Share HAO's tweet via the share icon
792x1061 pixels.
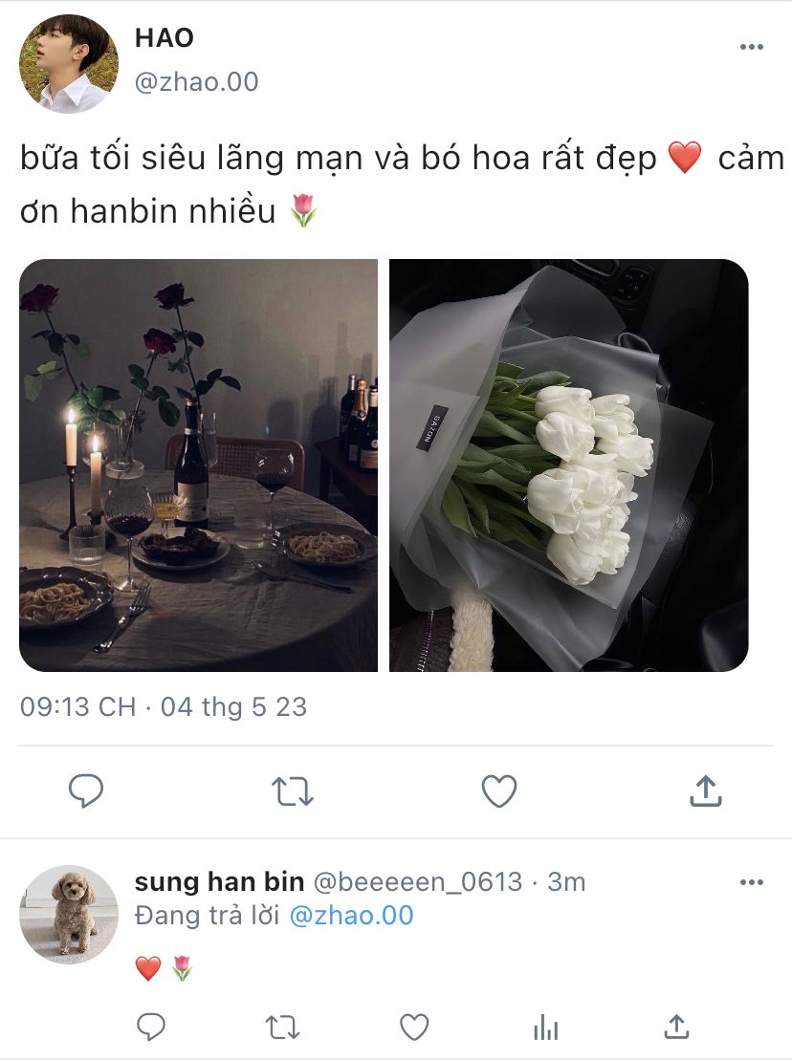705,790
